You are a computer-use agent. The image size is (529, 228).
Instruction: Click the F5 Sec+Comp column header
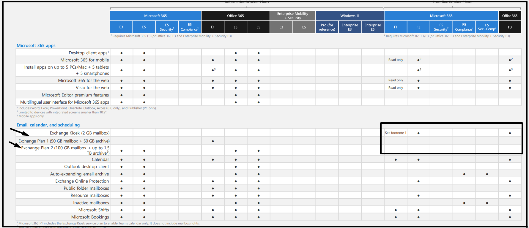pos(487,27)
